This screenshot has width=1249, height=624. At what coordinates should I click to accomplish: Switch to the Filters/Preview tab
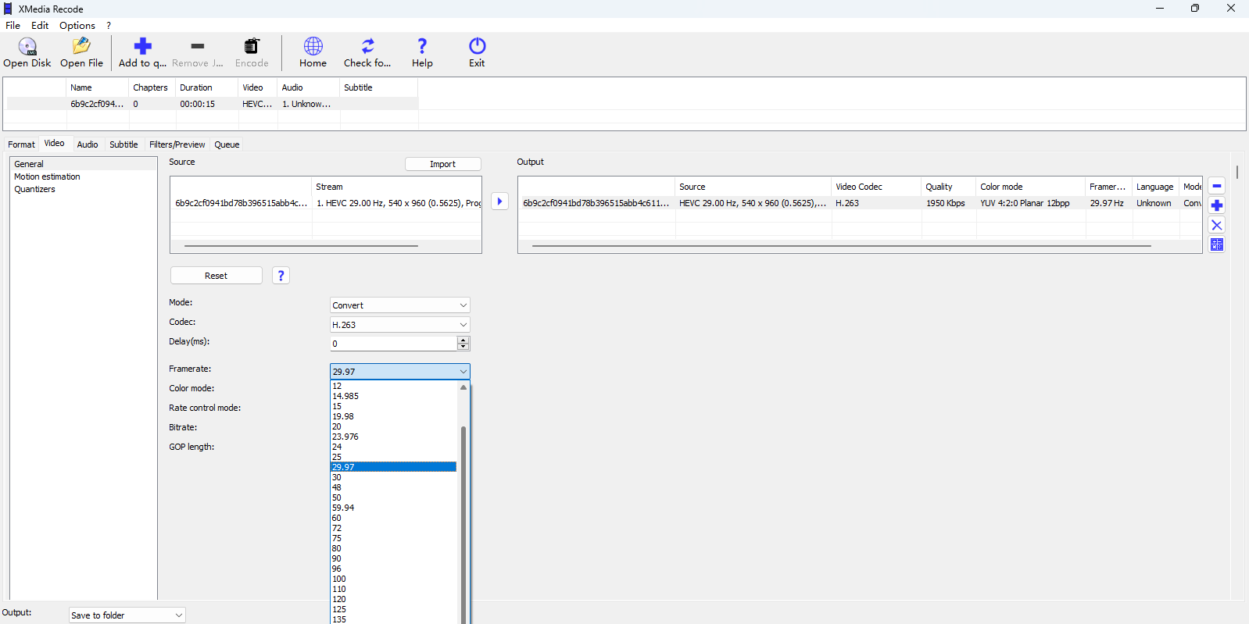177,144
